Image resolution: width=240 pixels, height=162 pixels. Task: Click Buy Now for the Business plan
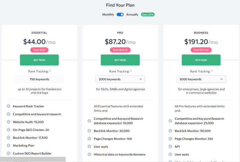pos(201,60)
